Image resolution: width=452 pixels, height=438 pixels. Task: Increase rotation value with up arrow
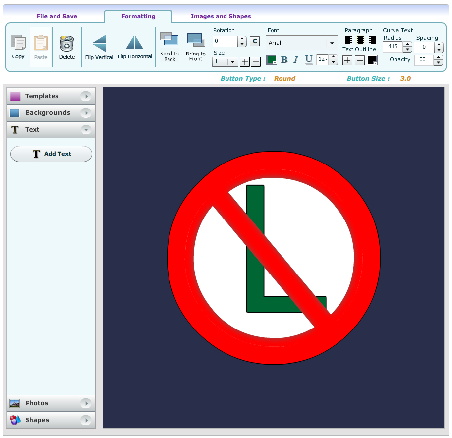(x=242, y=38)
